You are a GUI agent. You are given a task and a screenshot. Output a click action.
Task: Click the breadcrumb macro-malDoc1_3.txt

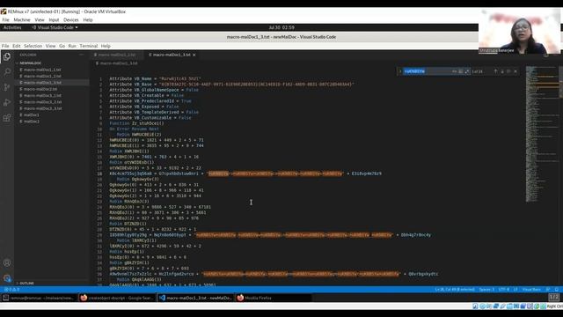pos(119,63)
